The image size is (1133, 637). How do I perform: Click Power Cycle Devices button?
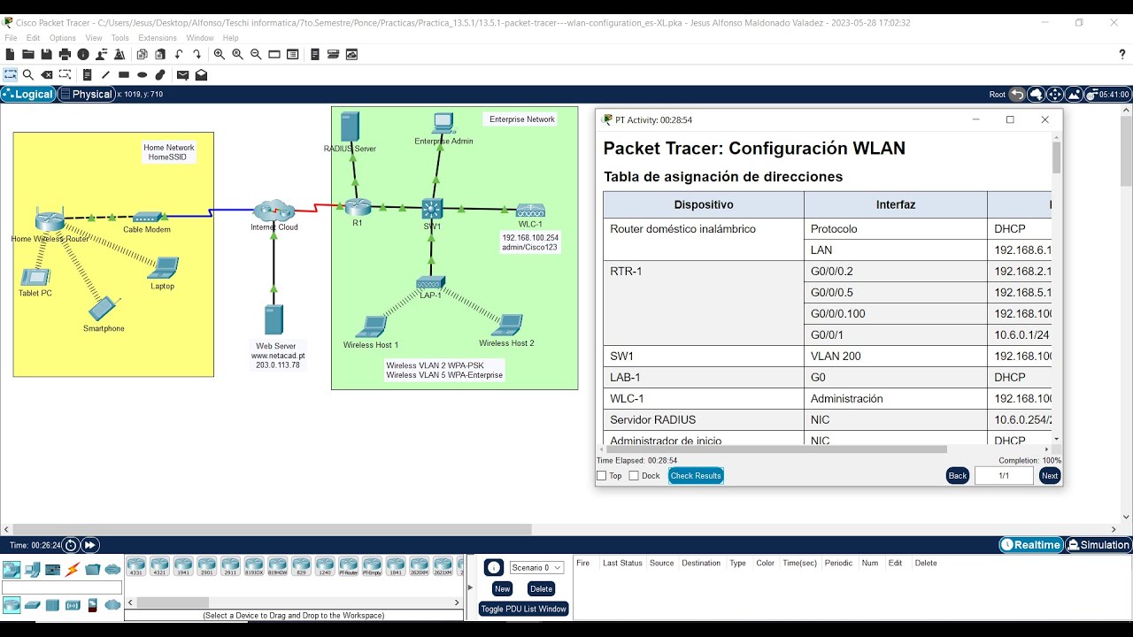(71, 545)
